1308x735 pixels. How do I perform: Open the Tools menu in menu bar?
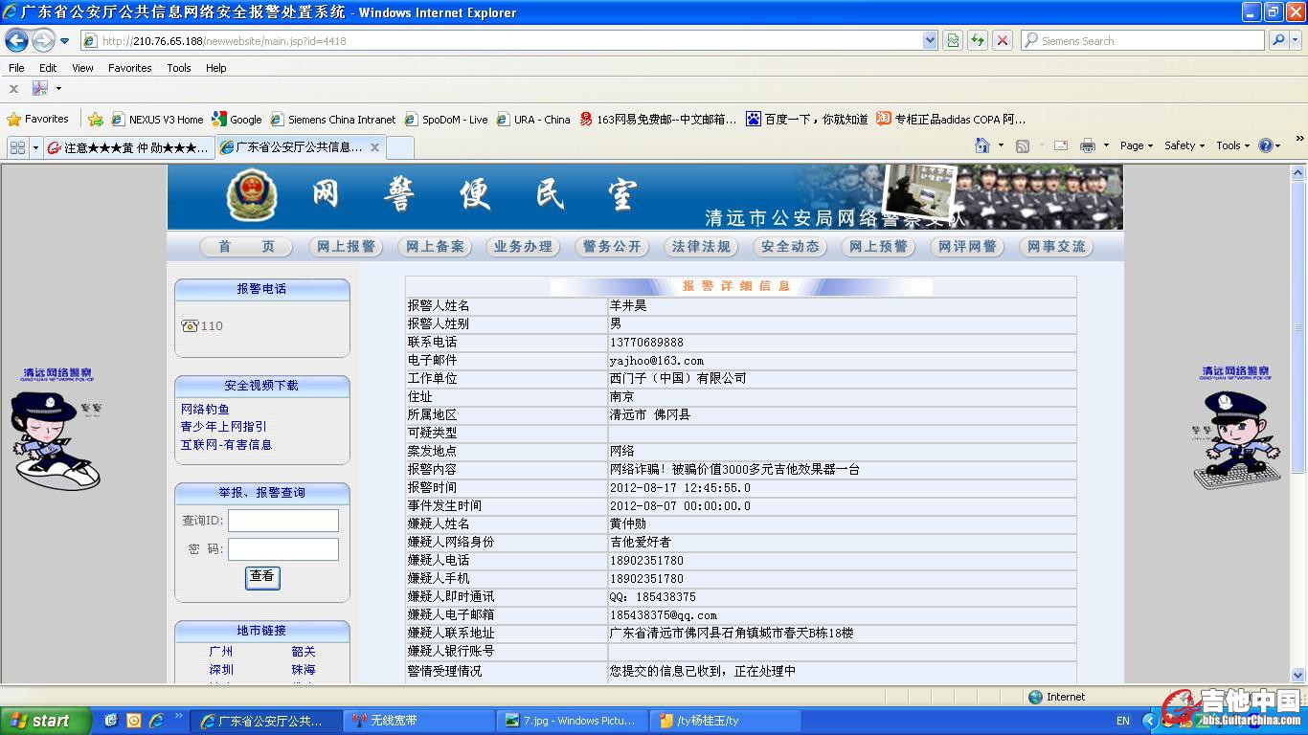pyautogui.click(x=179, y=68)
